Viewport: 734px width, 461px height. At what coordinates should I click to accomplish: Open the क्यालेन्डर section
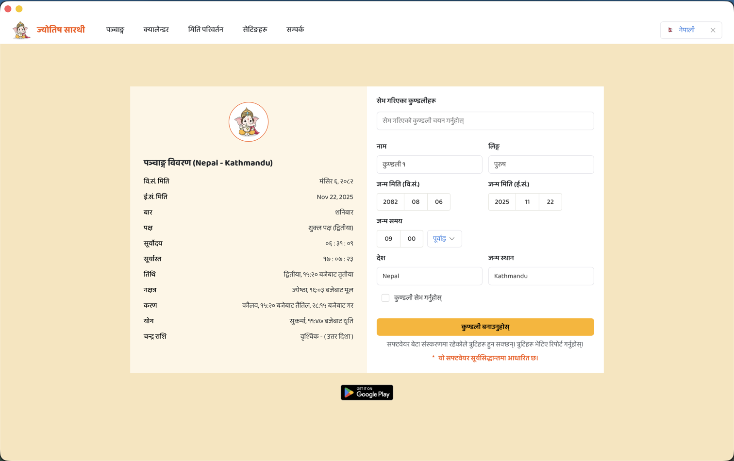coord(156,29)
